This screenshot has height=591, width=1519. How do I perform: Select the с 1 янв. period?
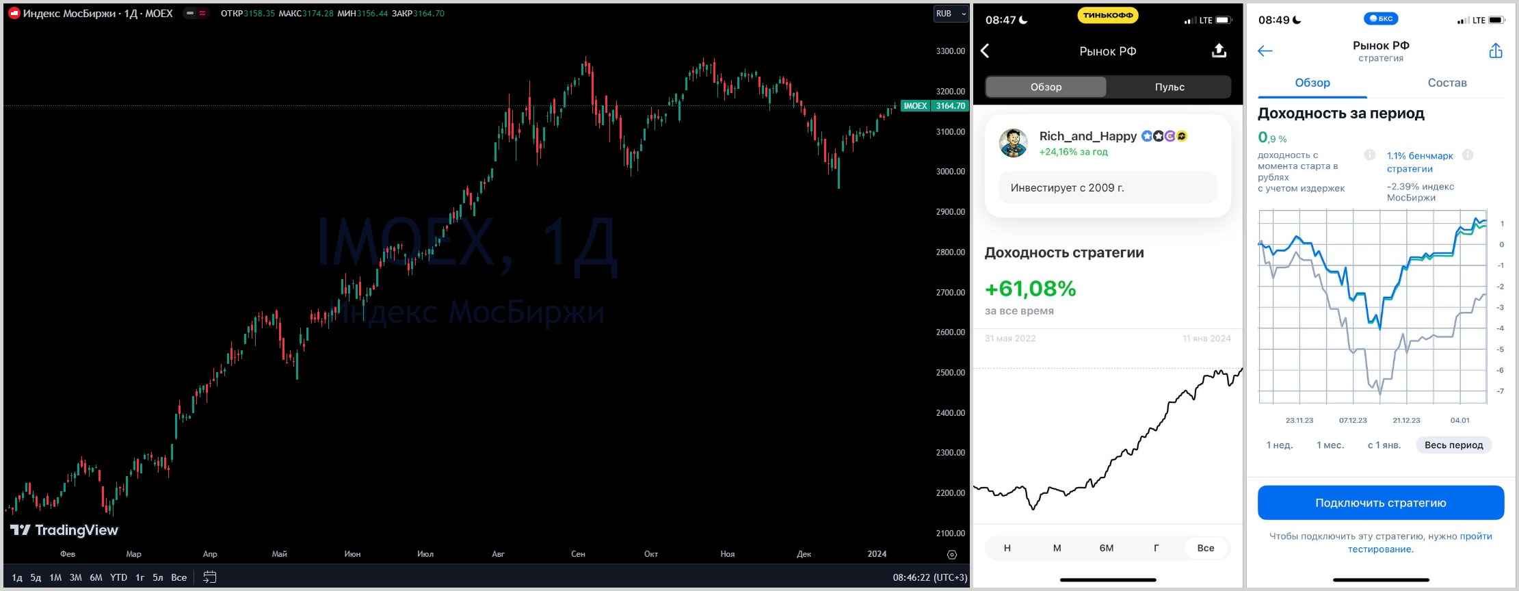(1384, 445)
